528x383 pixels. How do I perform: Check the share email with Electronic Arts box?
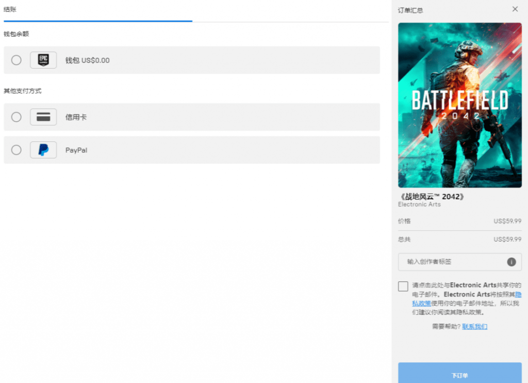[403, 286]
